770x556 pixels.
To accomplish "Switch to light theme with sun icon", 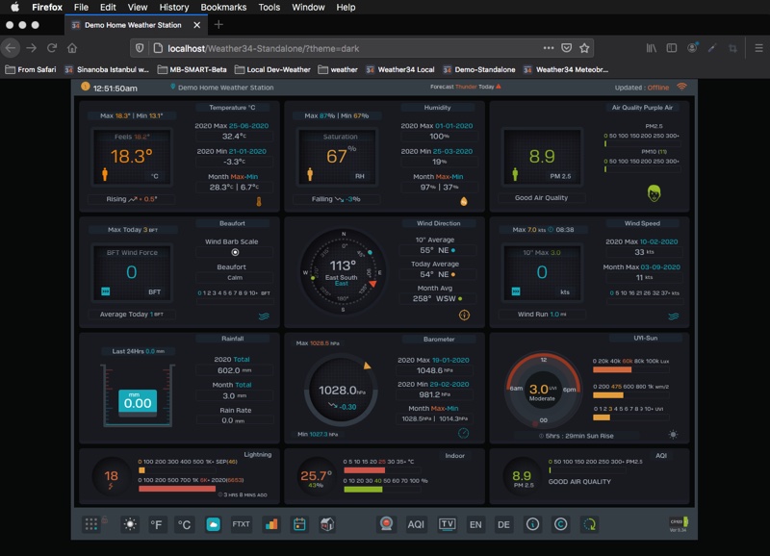I will (130, 524).
